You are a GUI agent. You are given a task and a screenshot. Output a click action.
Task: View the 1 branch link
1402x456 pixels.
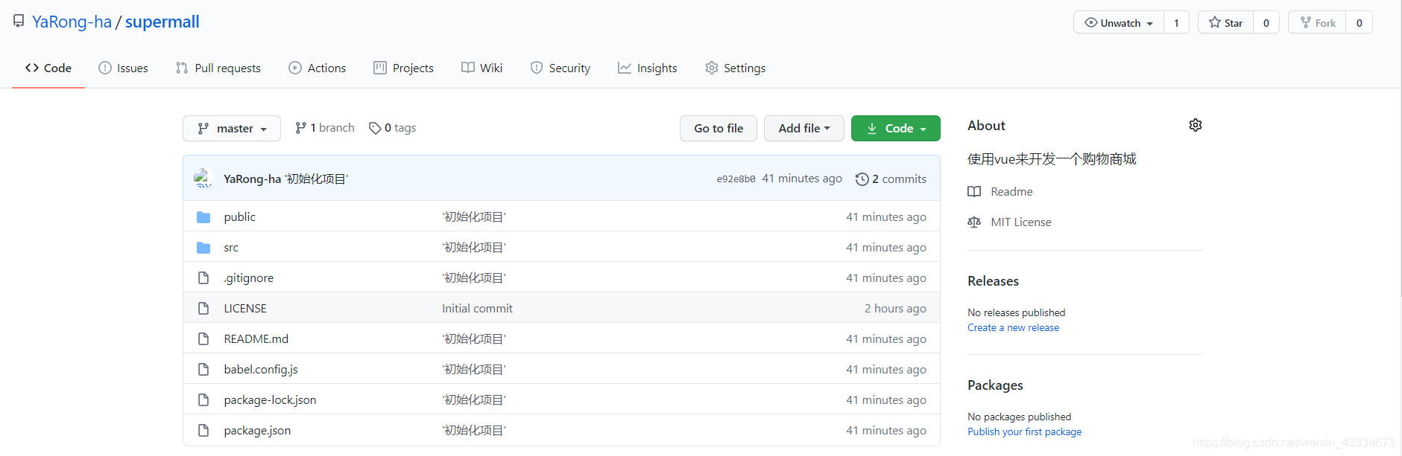coord(325,128)
